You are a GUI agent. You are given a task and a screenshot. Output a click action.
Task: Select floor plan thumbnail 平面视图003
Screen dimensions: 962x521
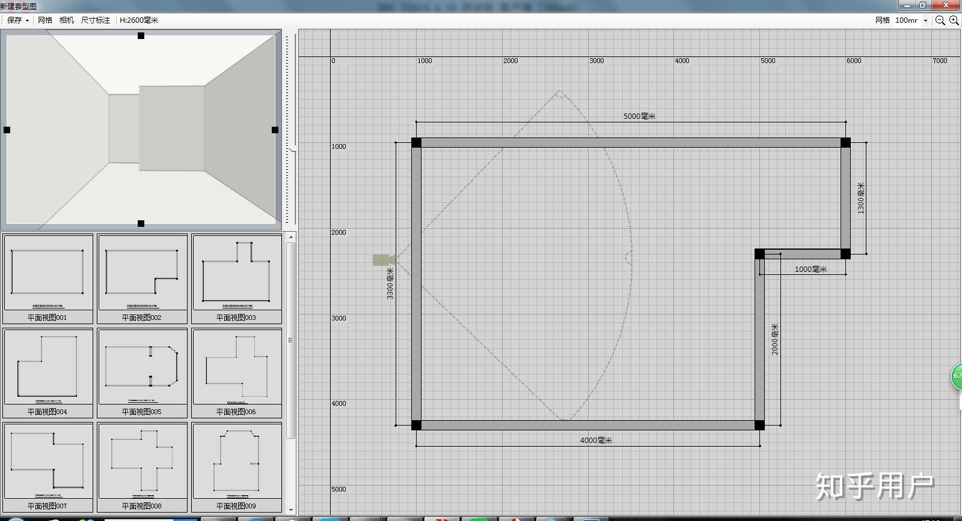point(237,279)
